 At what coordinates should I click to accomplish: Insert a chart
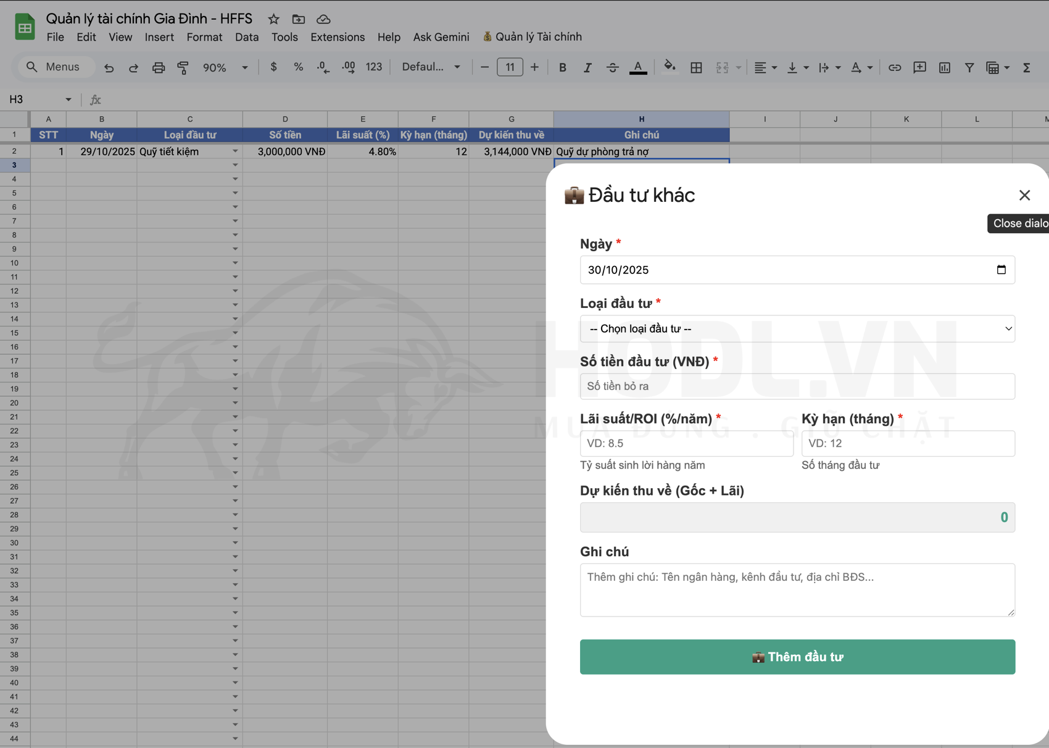coord(944,67)
